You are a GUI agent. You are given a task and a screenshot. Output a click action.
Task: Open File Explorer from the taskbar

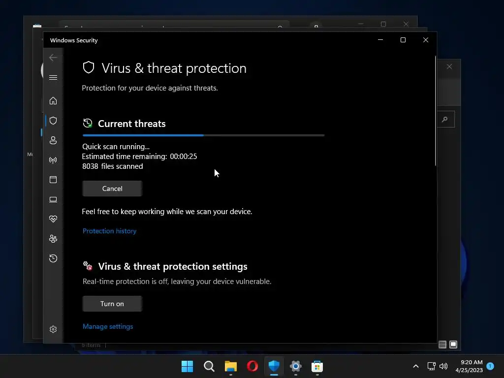pyautogui.click(x=230, y=366)
